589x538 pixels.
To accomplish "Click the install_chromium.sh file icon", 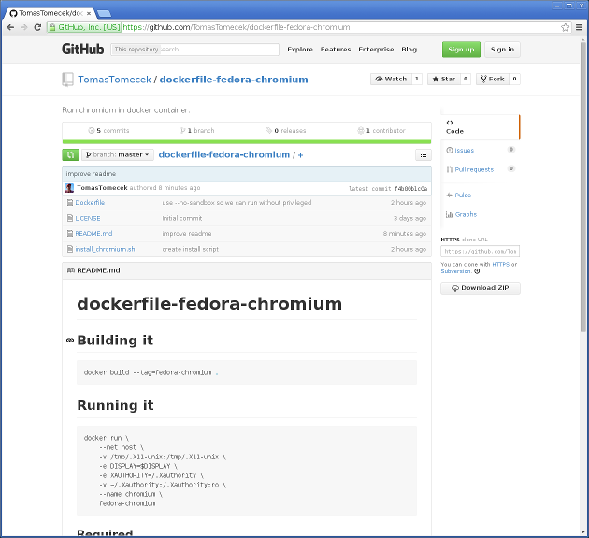I will pos(70,249).
